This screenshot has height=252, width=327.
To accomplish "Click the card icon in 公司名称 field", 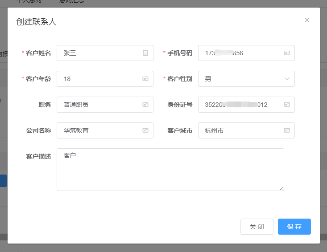I will point(145,130).
